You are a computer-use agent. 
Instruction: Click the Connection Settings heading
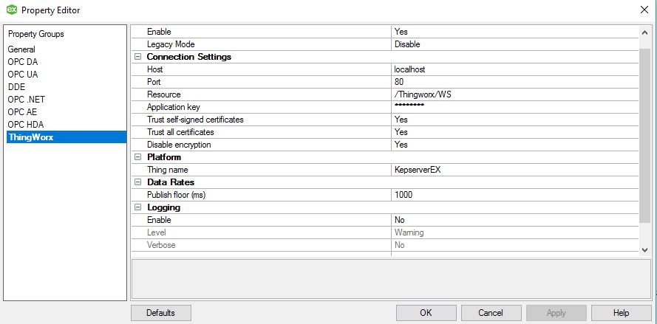click(x=189, y=57)
